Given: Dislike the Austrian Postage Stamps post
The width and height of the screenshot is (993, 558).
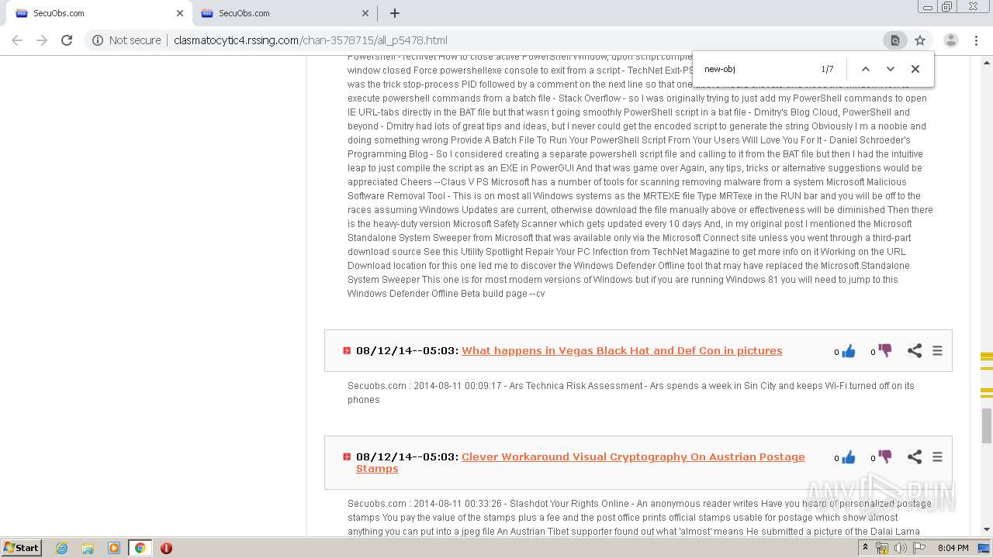Looking at the screenshot, I should tap(884, 456).
